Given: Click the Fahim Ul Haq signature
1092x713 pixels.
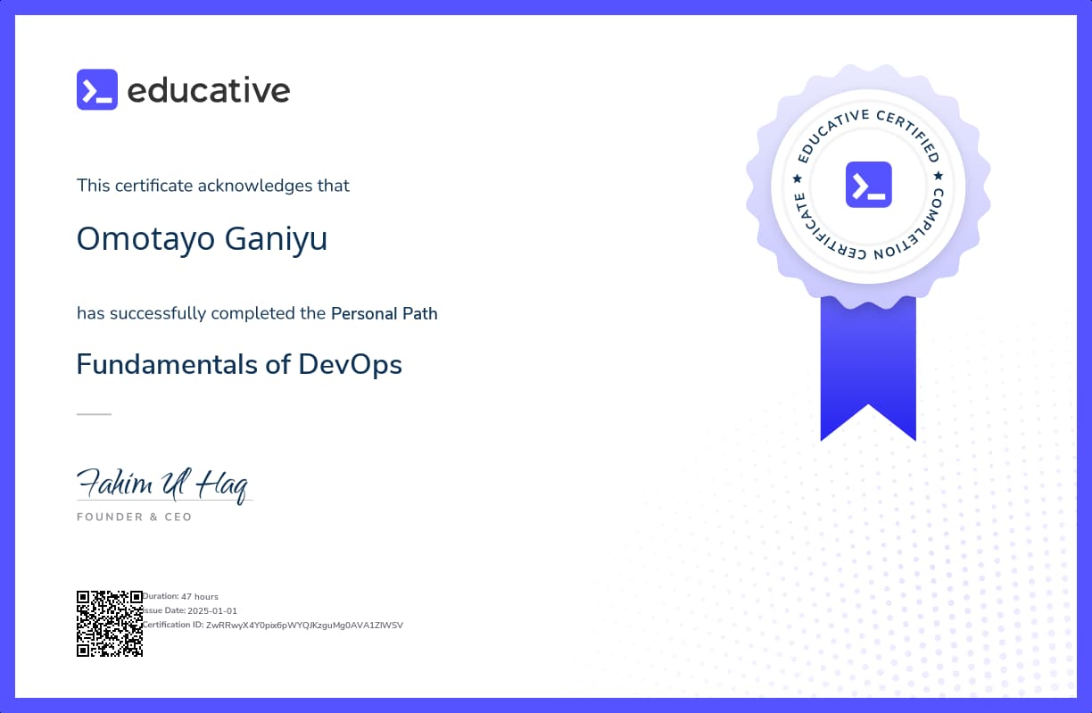Looking at the screenshot, I should (x=163, y=485).
